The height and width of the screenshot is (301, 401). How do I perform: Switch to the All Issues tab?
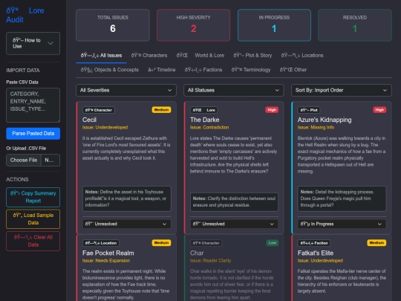coord(101,55)
